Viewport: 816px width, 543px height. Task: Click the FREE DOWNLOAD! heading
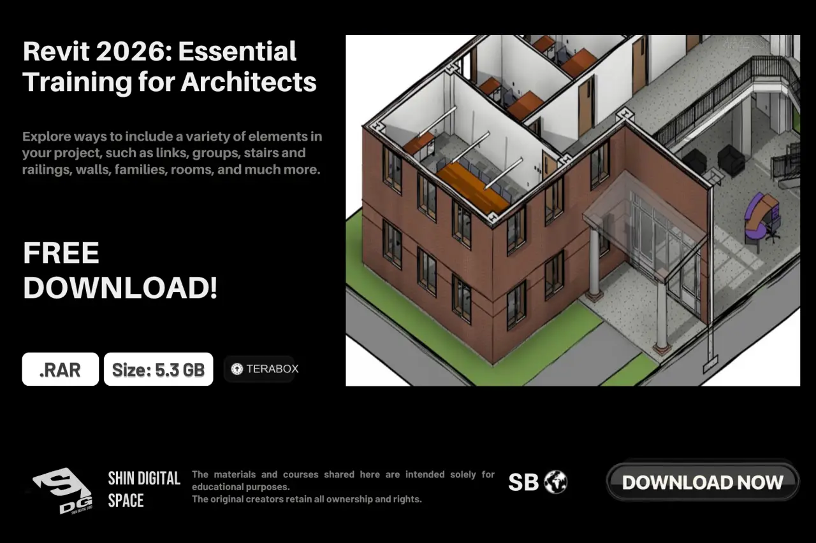point(120,271)
